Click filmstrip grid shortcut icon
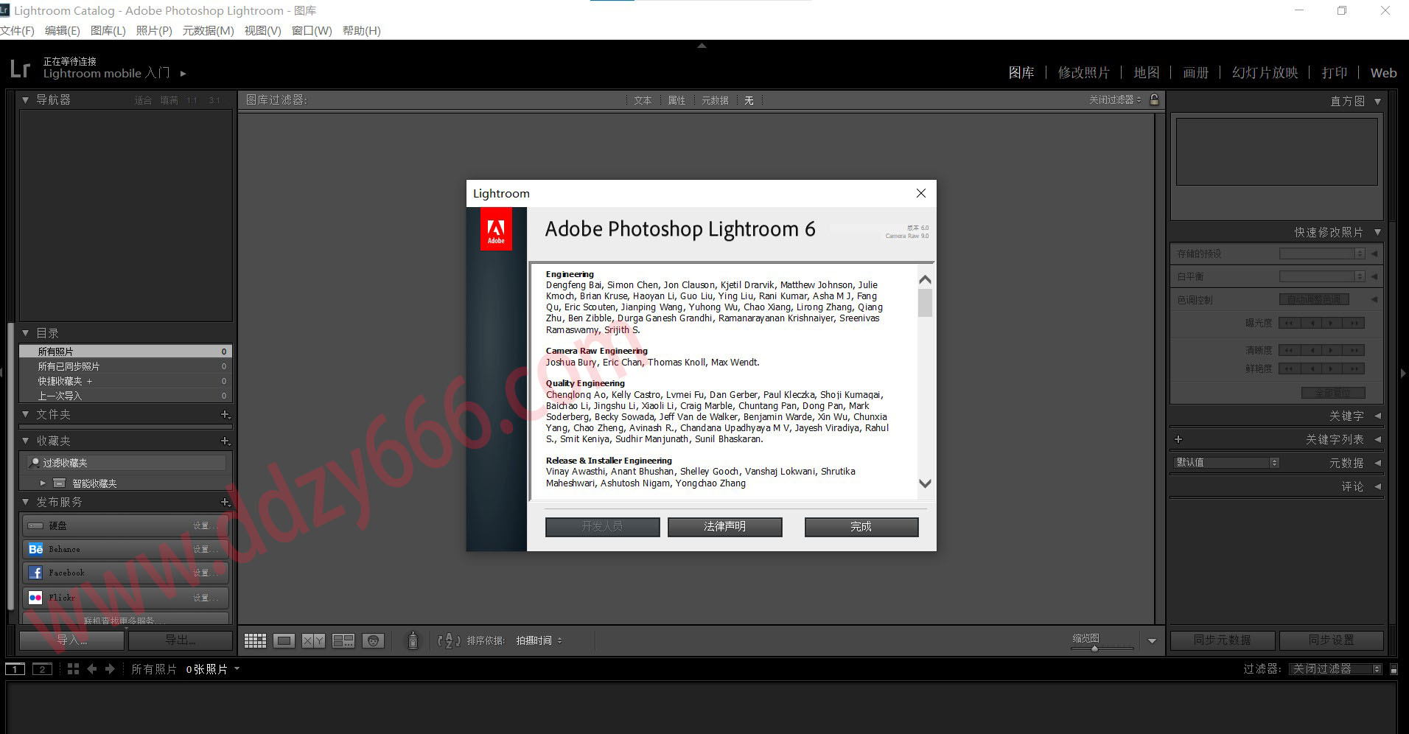This screenshot has width=1409, height=734. pos(73,669)
